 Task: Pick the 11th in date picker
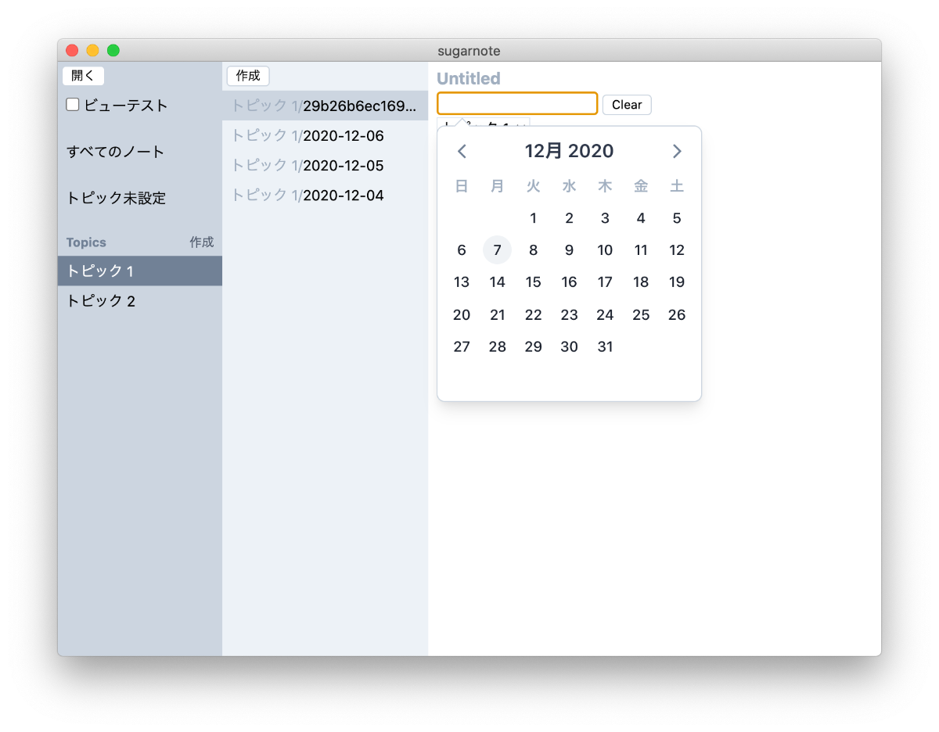[641, 250]
